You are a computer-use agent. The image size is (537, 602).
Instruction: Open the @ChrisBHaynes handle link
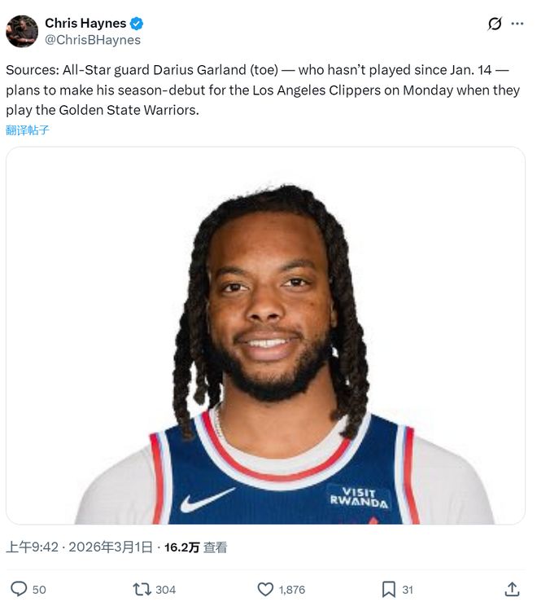pos(93,40)
